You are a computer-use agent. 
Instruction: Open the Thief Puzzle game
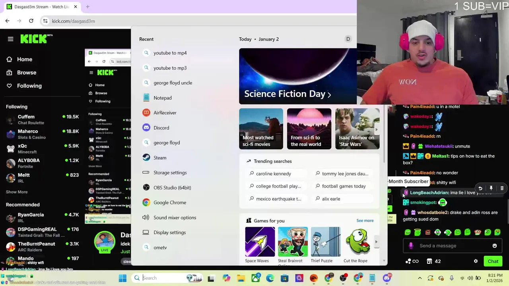(325, 245)
